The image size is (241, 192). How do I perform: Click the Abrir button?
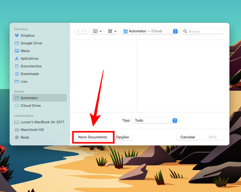[x=213, y=137]
